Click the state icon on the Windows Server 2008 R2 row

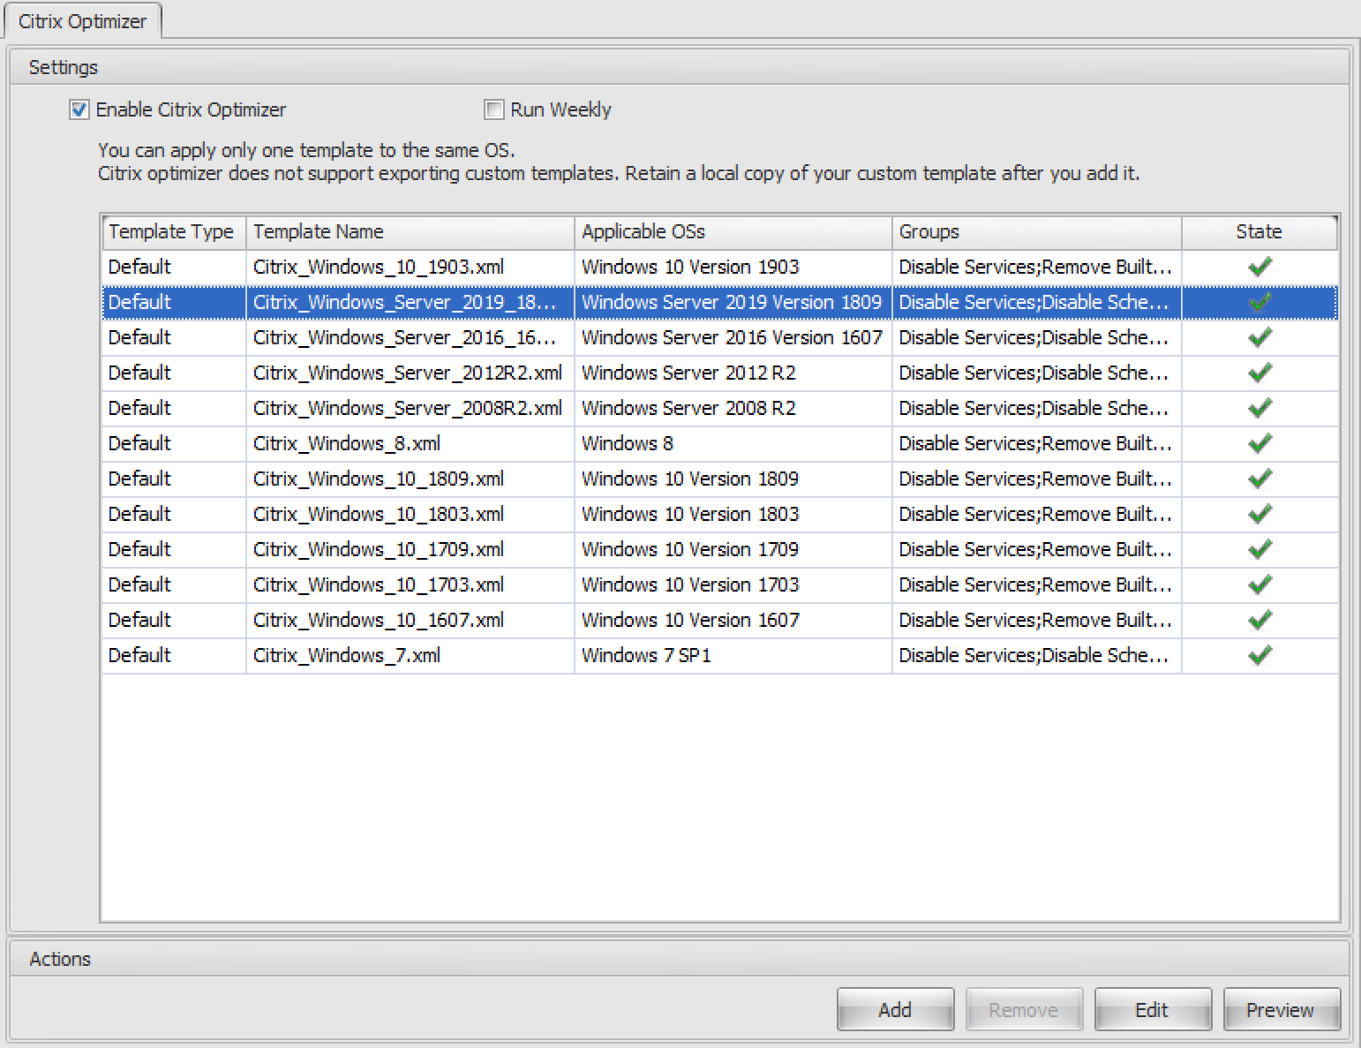tap(1259, 408)
